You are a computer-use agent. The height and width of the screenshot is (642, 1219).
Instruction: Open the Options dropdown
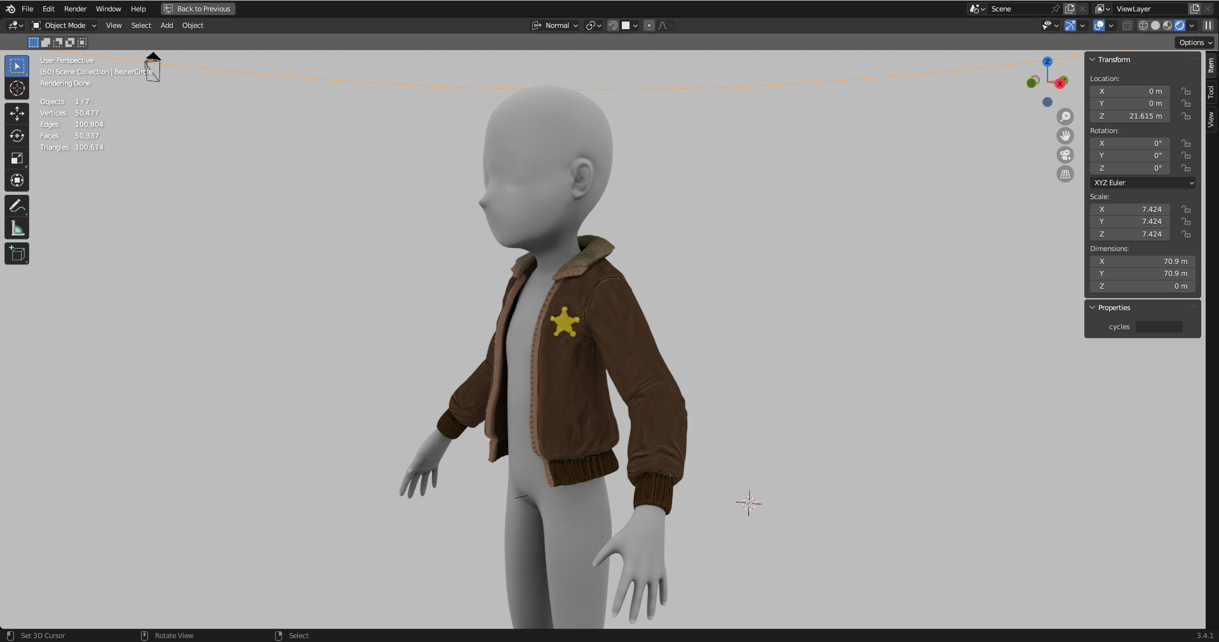1195,43
